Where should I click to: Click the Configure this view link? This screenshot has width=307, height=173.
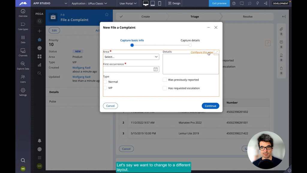[x=201, y=52]
